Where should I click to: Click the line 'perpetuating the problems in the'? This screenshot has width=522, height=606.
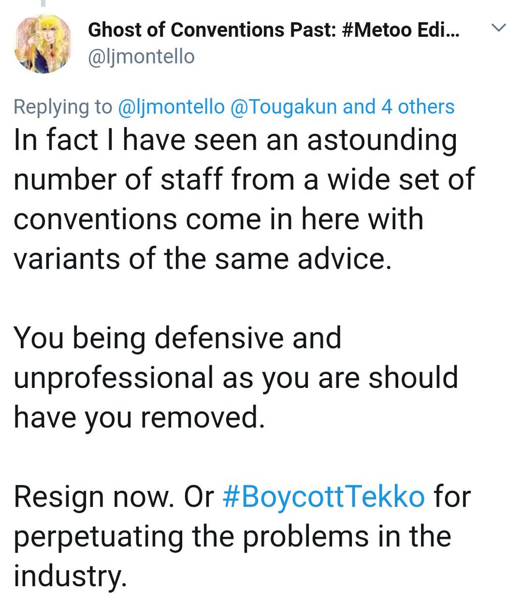pyautogui.click(x=232, y=537)
